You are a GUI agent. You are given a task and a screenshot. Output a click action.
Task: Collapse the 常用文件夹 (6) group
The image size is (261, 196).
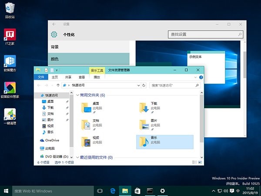point(77,95)
